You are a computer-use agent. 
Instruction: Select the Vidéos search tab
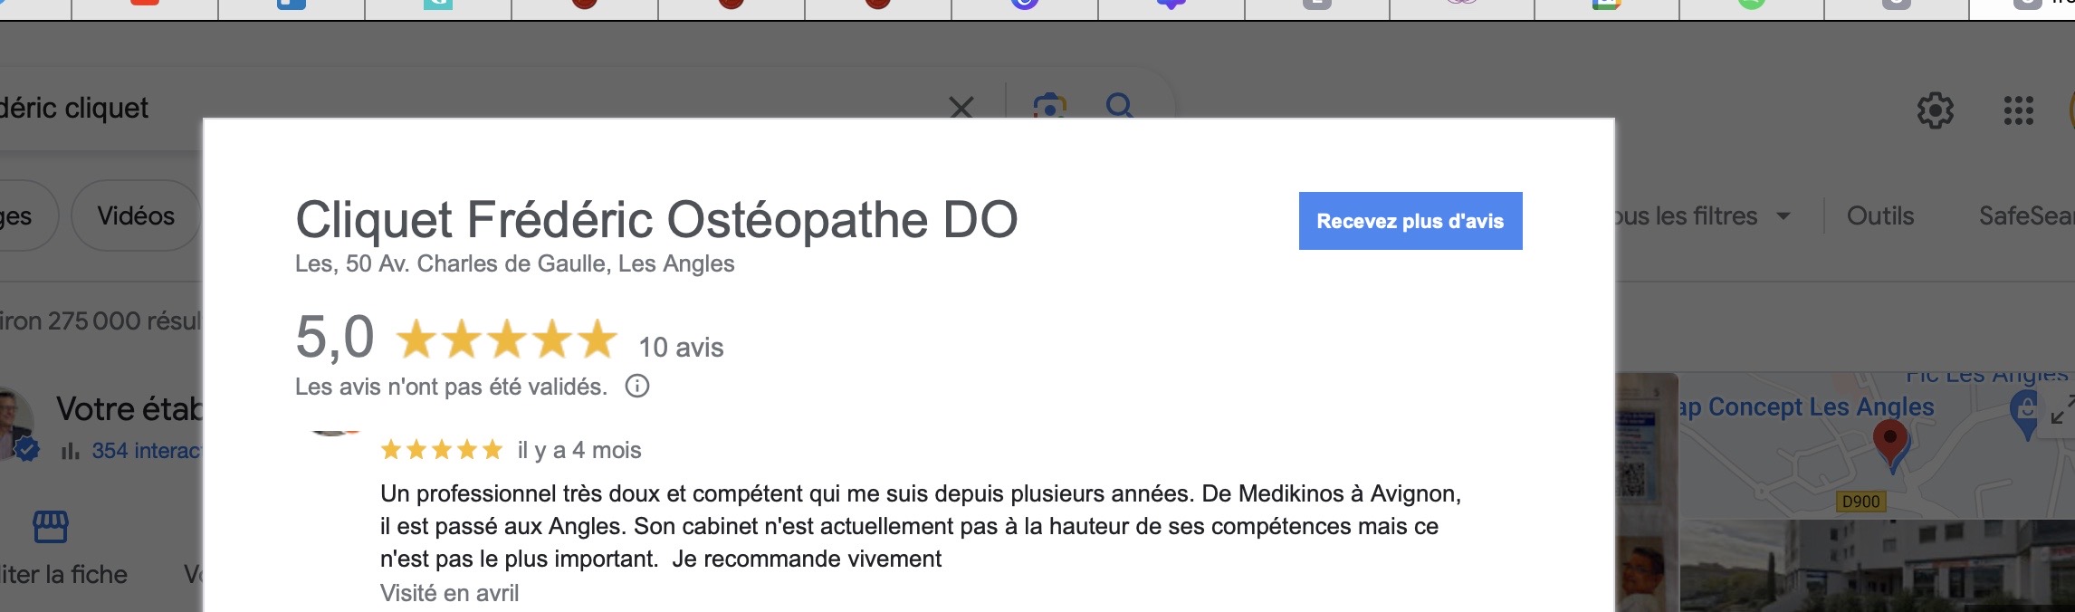(x=136, y=216)
